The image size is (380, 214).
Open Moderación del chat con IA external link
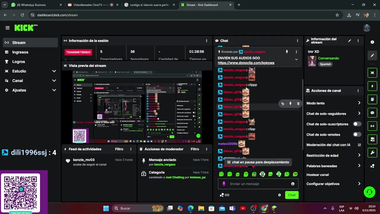[x=359, y=145]
